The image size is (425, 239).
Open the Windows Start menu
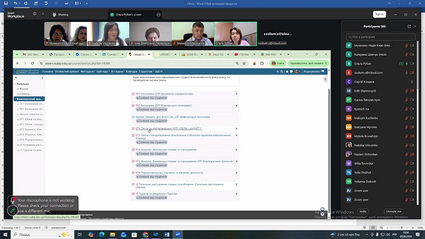(5, 234)
